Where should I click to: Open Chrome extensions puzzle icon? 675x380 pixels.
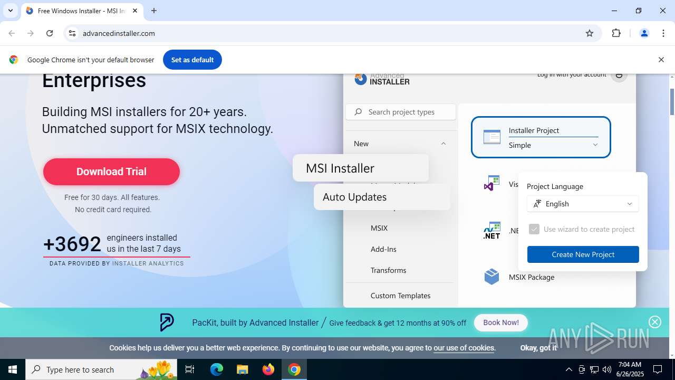[x=616, y=33]
